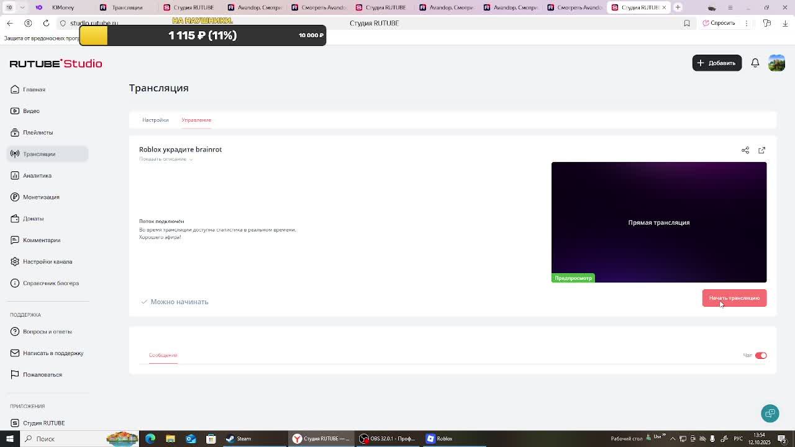Open Справочник блогера in the sidebar

[x=48, y=283]
